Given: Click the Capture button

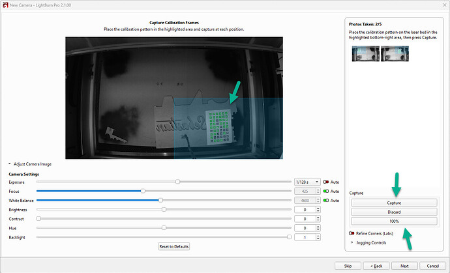Looking at the screenshot, I should [x=394, y=203].
